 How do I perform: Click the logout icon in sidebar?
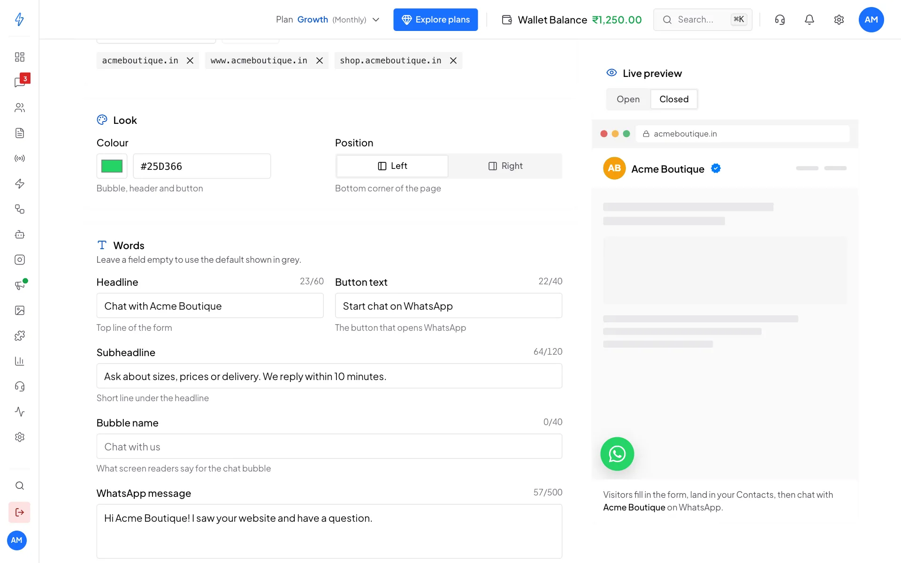pyautogui.click(x=19, y=512)
